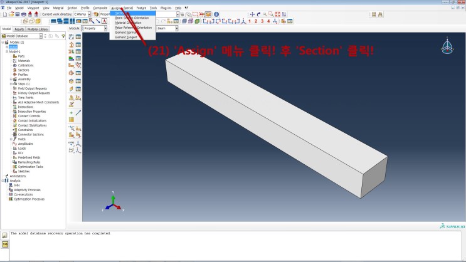Expand the Steps (1) tree node
Image resolution: width=466 pixels, height=262 pixels.
pyautogui.click(x=11, y=84)
